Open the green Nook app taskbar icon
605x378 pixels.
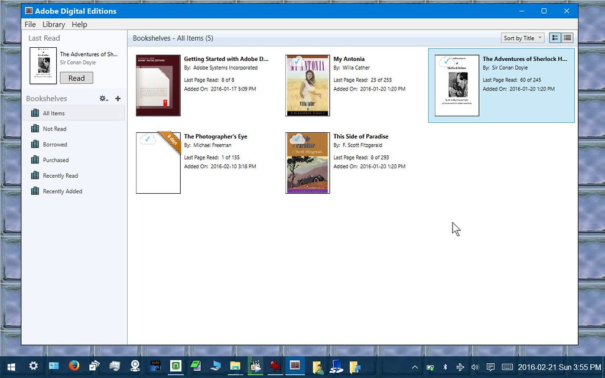175,366
